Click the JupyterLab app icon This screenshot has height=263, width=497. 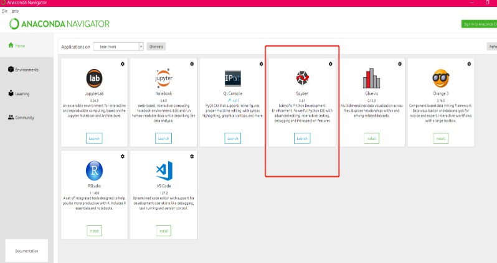click(x=94, y=78)
